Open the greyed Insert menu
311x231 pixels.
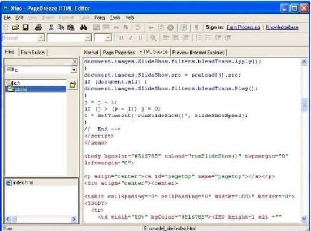(48, 18)
